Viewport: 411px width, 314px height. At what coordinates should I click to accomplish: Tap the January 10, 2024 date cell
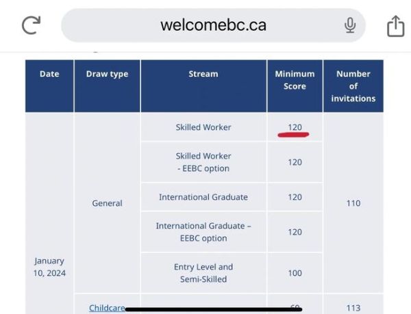point(49,267)
